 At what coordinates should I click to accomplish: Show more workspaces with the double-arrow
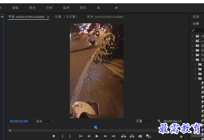click(x=116, y=8)
